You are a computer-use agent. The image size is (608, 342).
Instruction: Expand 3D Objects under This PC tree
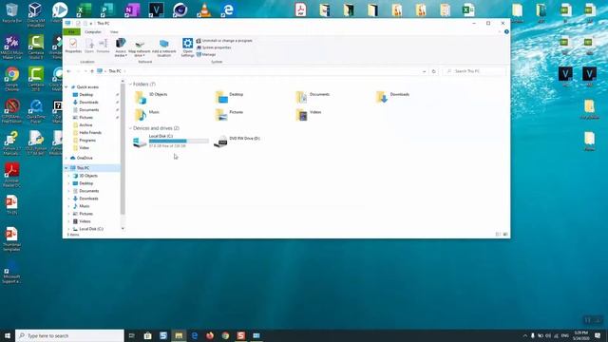[69, 176]
